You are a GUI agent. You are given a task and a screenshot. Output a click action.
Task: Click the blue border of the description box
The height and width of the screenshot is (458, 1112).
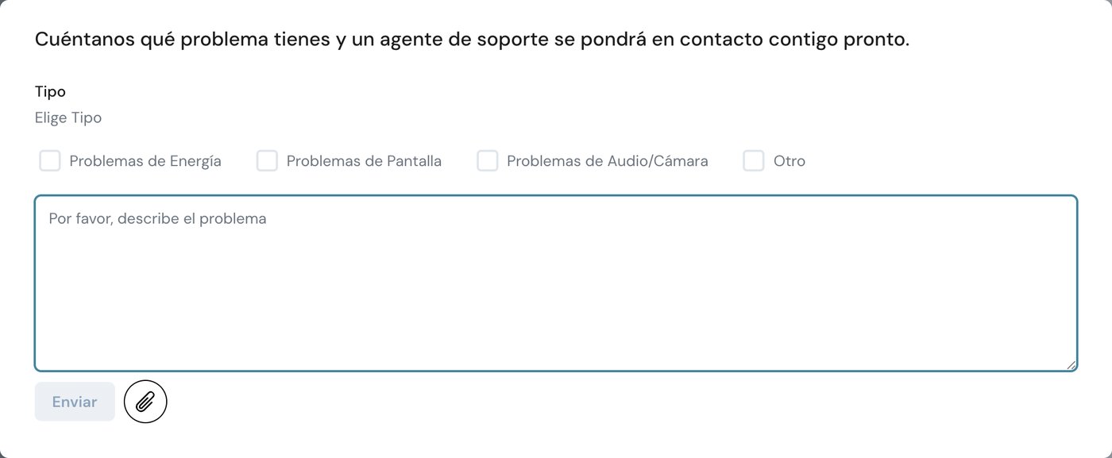(556, 196)
